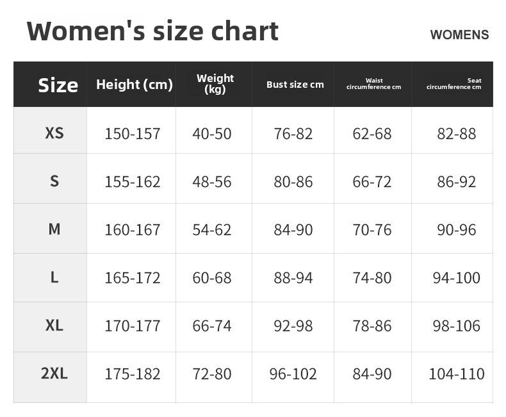This screenshot has width=506, height=417.
Task: Click the 150-157 height cell
Action: (x=133, y=134)
